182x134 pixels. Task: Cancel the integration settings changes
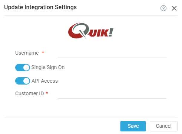[163, 126]
